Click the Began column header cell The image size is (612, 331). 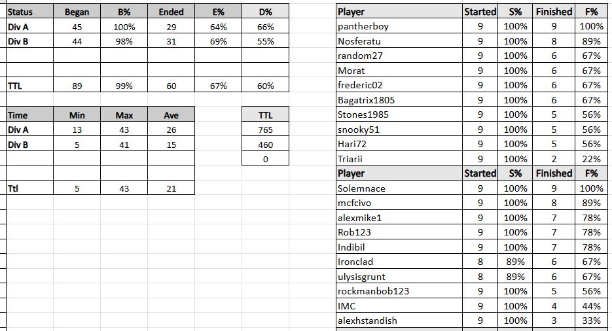(77, 12)
